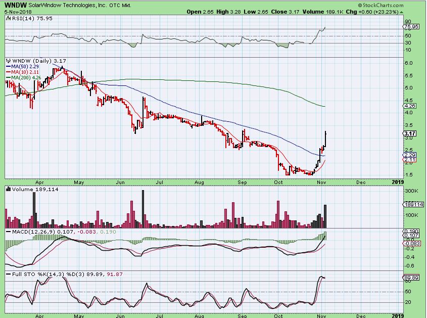Click the MA(50) 2.29 legend entry

pyautogui.click(x=22, y=67)
